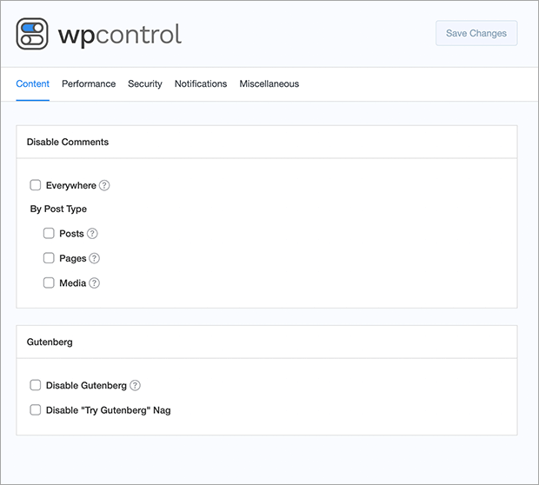539x485 pixels.
Task: Check the Media checkbox
Action: click(x=49, y=282)
